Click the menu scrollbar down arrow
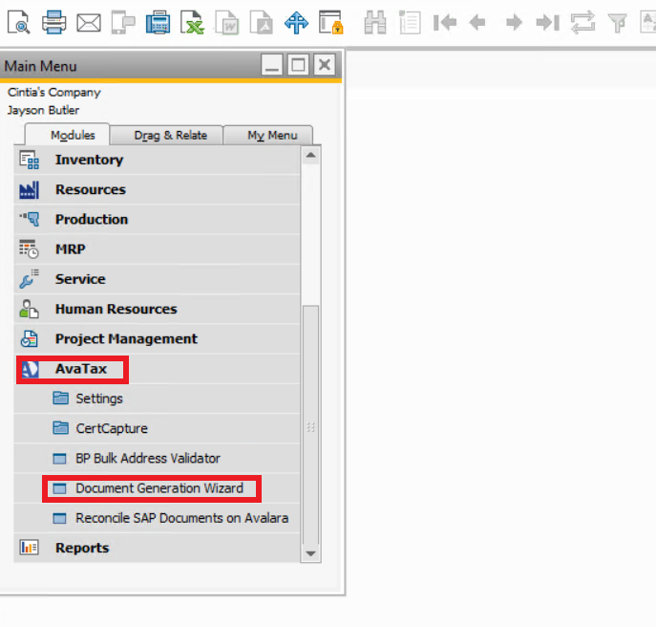The width and height of the screenshot is (656, 627). [x=310, y=553]
